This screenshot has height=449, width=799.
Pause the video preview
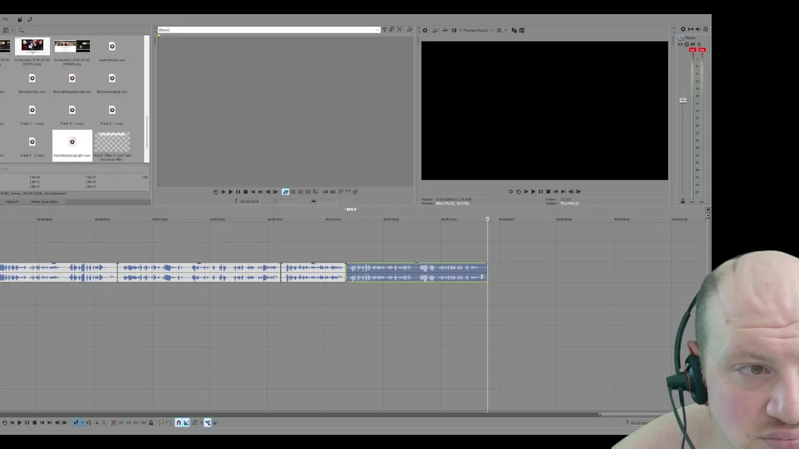coord(541,191)
